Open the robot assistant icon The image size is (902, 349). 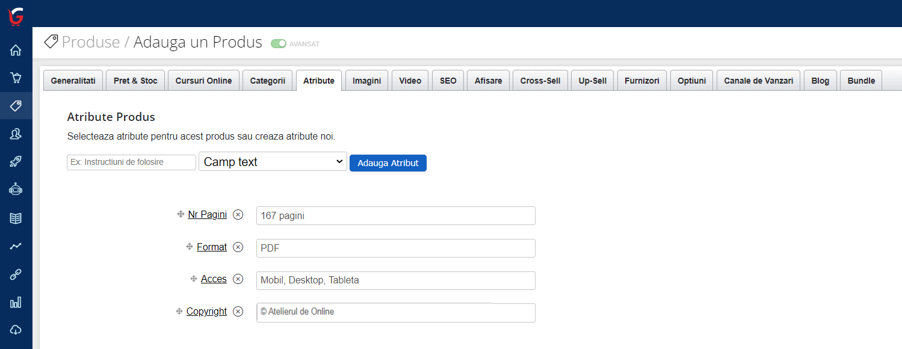coord(15,190)
